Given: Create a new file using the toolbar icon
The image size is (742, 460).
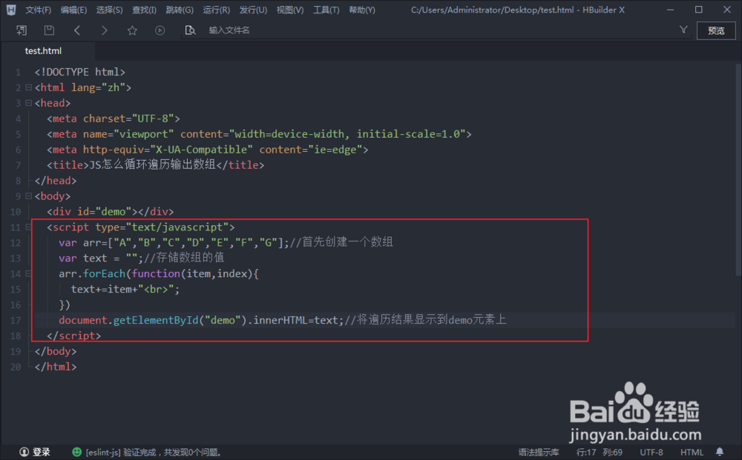Looking at the screenshot, I should pos(22,30).
